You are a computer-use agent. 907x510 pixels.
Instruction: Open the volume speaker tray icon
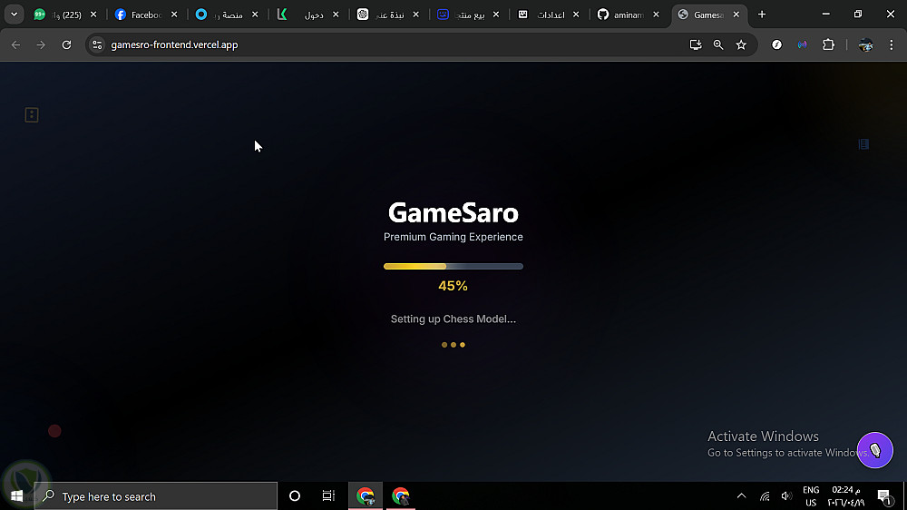pos(786,496)
